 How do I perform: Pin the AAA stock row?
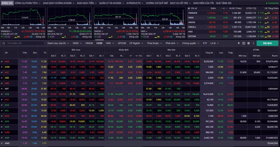pyautogui.click(x=2, y=62)
